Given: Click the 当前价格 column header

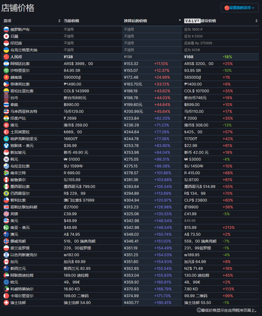Looking at the screenshot, I should coord(72,21).
